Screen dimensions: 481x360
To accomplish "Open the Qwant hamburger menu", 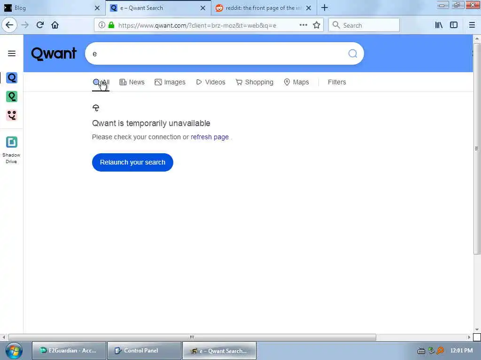I will pos(12,53).
